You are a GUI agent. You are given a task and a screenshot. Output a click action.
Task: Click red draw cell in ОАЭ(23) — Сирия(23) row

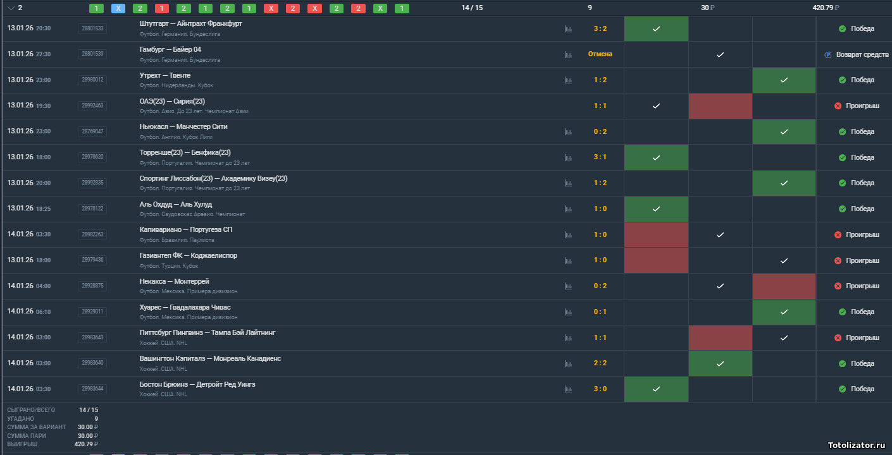(x=720, y=106)
